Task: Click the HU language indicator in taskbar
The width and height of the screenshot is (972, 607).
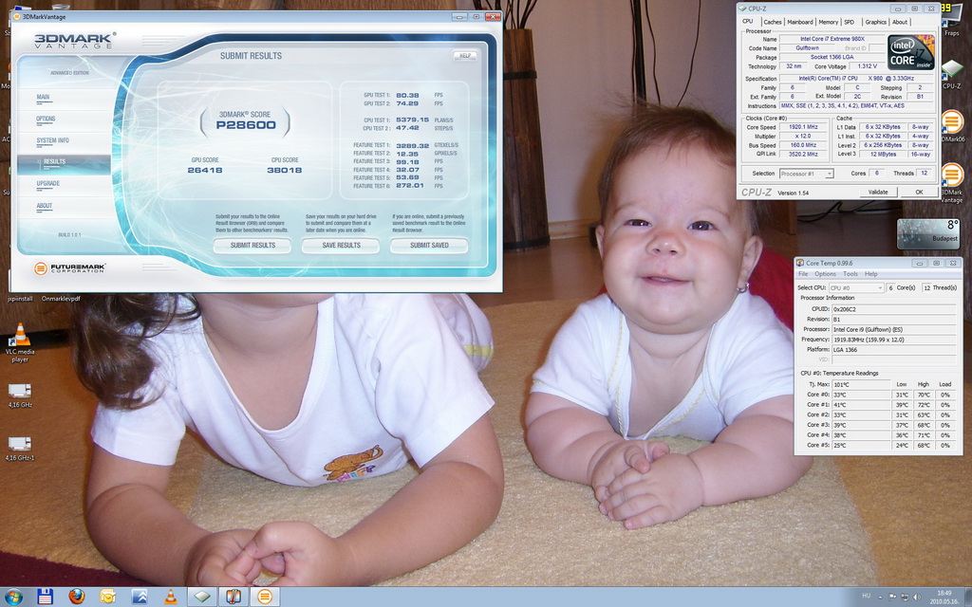Action: (x=866, y=596)
